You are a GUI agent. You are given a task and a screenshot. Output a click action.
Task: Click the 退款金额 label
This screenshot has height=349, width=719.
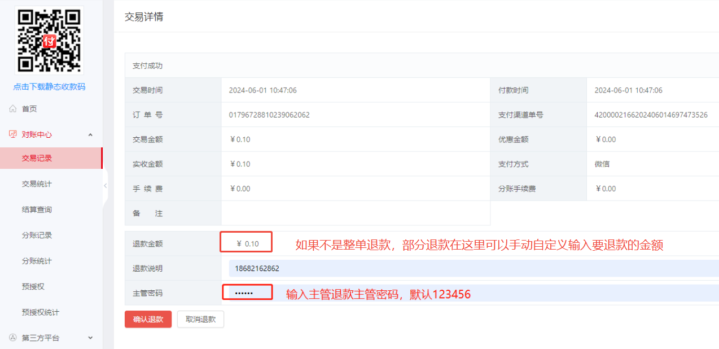tap(147, 244)
